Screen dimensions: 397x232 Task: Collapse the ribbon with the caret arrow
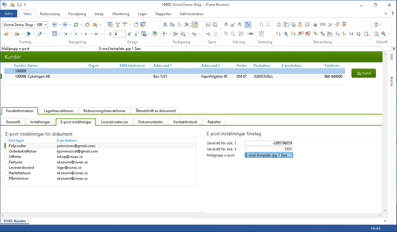(385, 14)
